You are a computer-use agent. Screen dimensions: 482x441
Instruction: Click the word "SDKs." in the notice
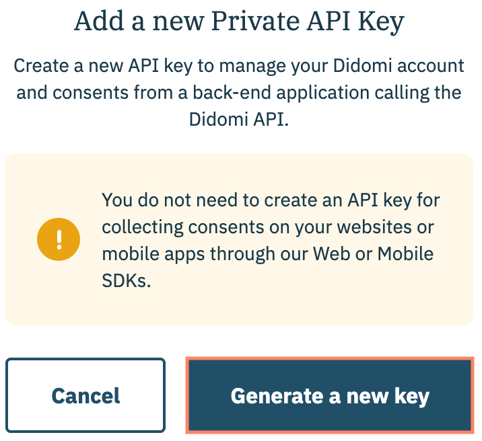[x=126, y=281]
